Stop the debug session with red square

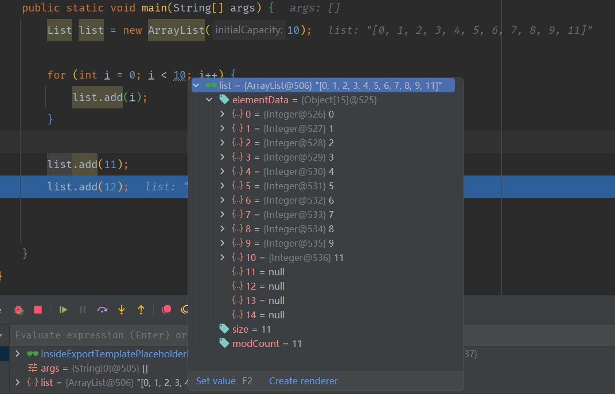tap(38, 310)
